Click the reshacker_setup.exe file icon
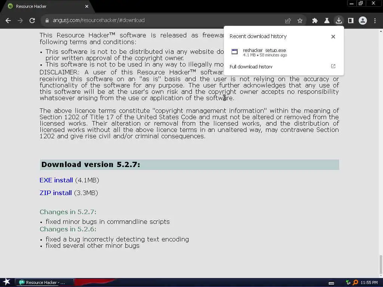The width and height of the screenshot is (383, 287). coord(235,52)
